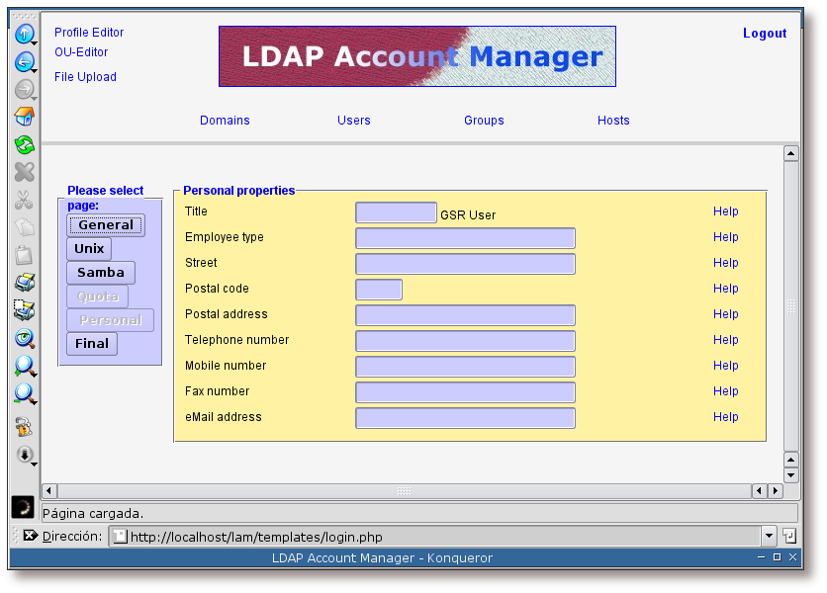Clear the address bar with the X icon
Viewport: 827px width, 593px height.
click(30, 536)
